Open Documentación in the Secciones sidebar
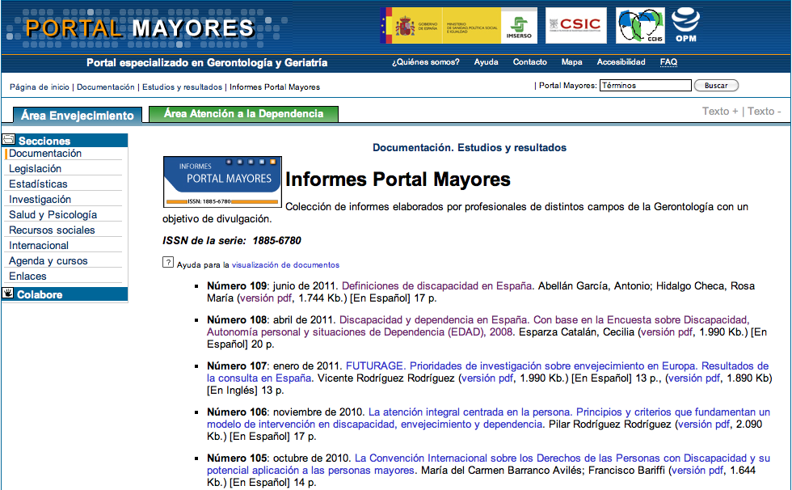 click(x=45, y=154)
